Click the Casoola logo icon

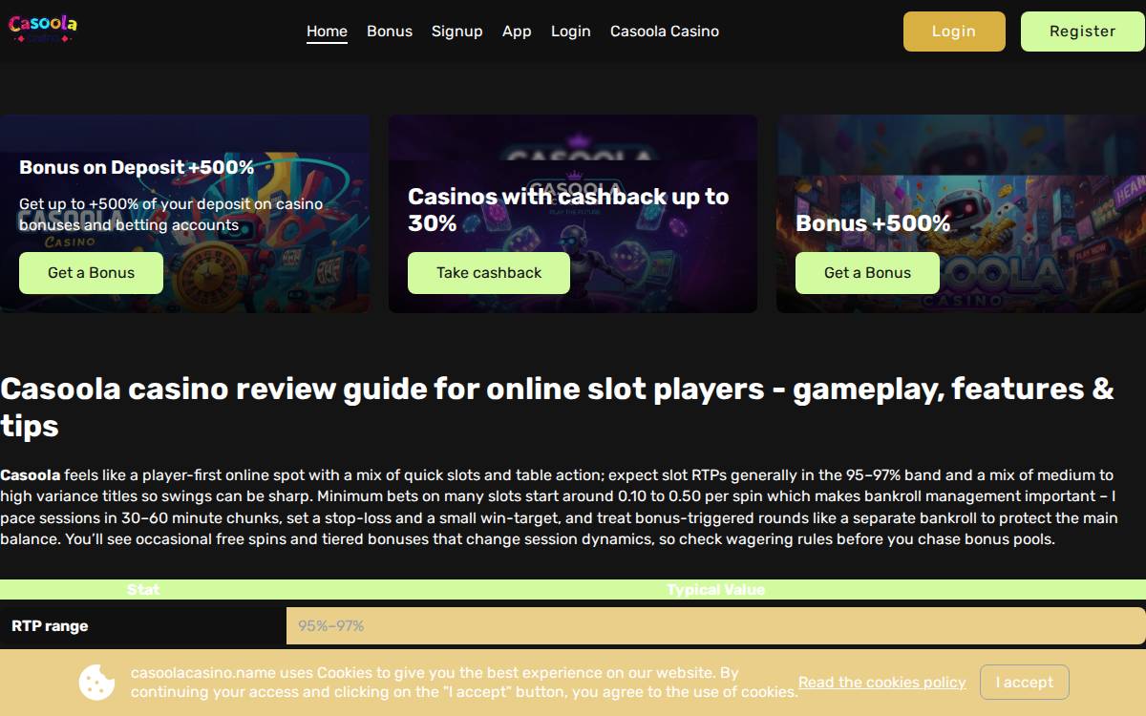43,29
